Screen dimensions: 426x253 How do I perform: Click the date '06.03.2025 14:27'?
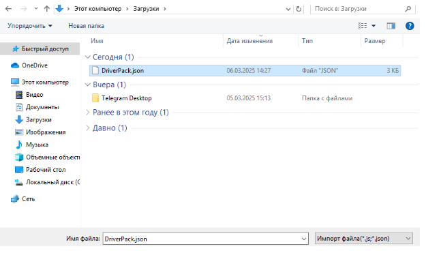coord(249,71)
